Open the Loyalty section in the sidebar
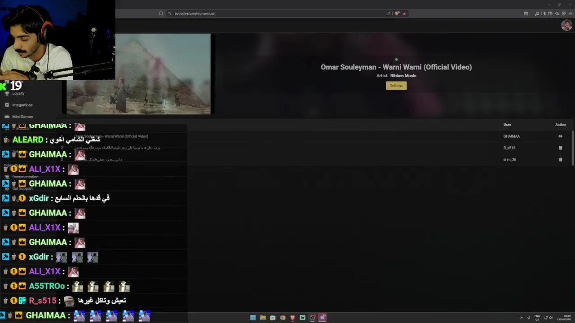Viewport: 575px width, 323px height. click(18, 93)
